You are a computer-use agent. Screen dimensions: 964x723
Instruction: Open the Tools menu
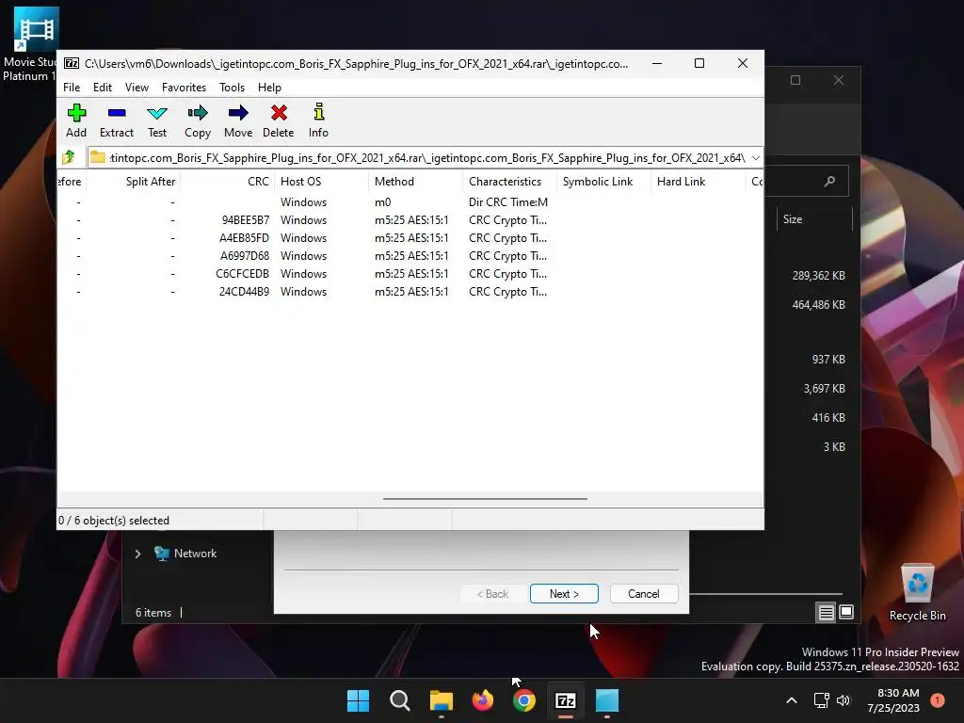click(232, 88)
